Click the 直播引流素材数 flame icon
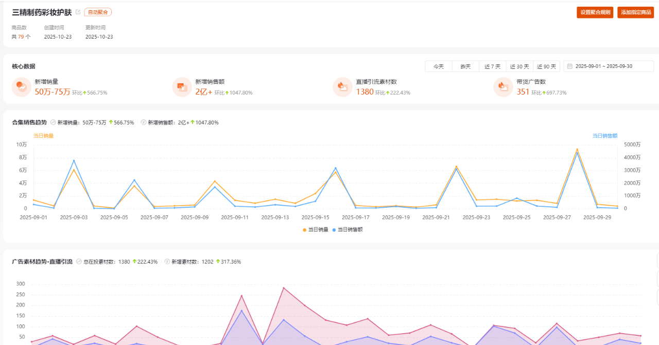Viewport: 659px width, 345px height. [343, 87]
